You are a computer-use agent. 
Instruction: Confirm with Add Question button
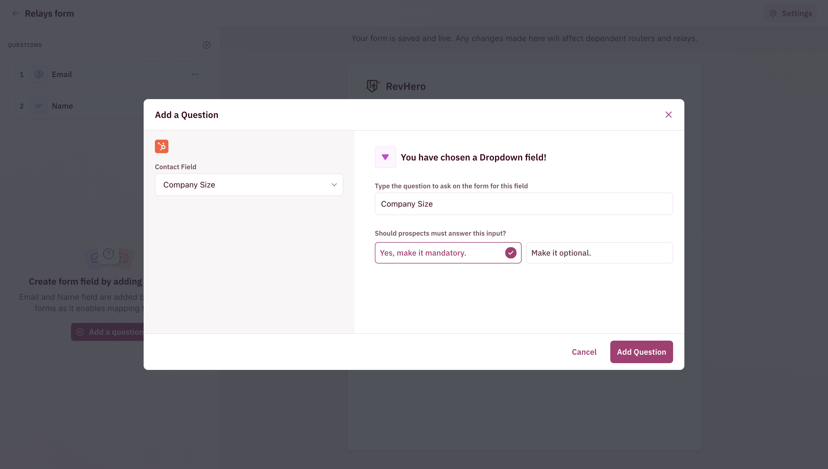point(641,352)
